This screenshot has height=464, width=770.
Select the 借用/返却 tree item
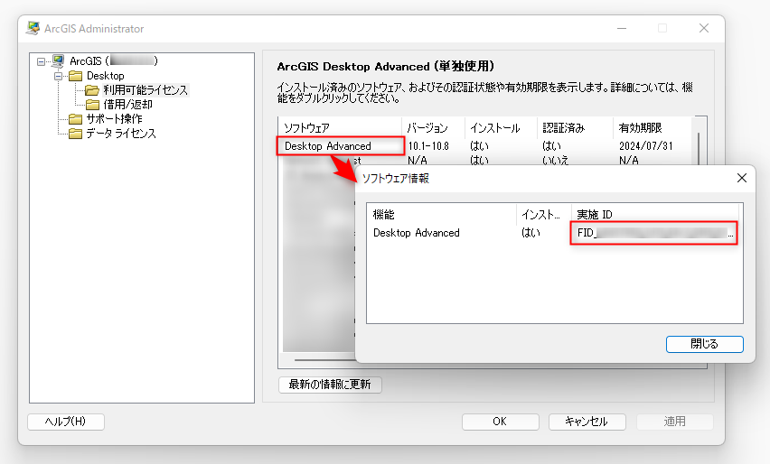click(x=127, y=105)
